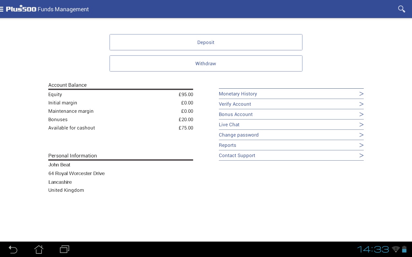The height and width of the screenshot is (257, 412).
Task: Click chevron next to Change password
Action: click(x=361, y=135)
